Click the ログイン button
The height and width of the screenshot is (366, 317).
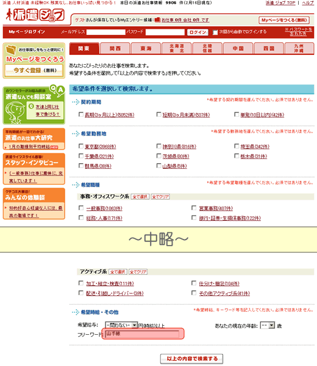[198, 32]
